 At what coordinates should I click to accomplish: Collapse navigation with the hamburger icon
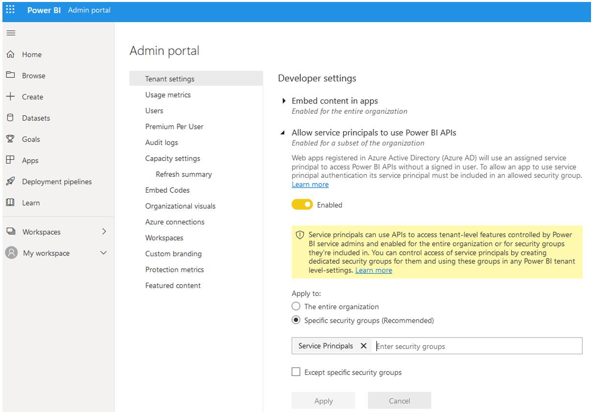(10, 33)
